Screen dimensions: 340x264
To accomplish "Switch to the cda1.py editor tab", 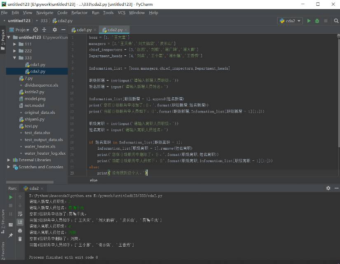I will tap(84, 30).
